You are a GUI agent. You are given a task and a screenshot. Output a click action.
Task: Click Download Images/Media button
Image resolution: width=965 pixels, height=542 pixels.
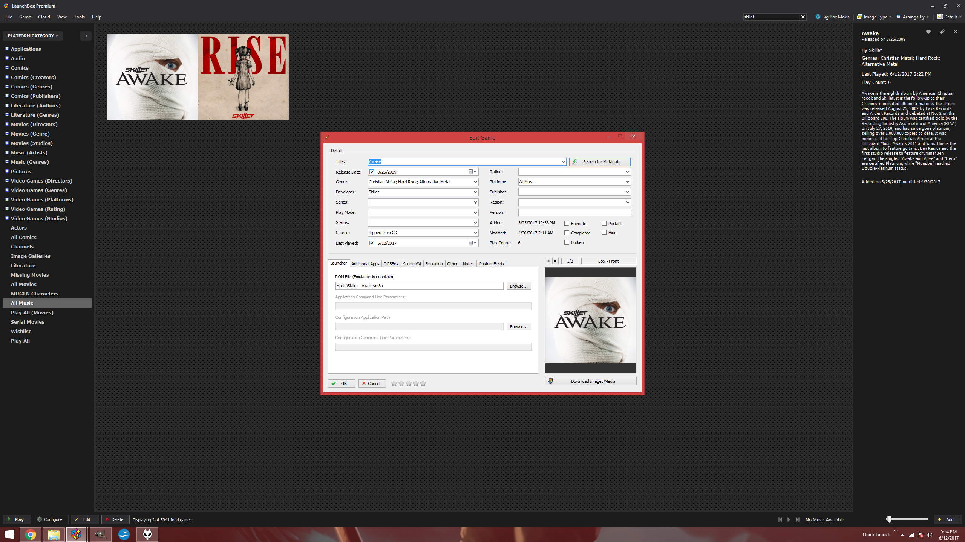pyautogui.click(x=591, y=381)
